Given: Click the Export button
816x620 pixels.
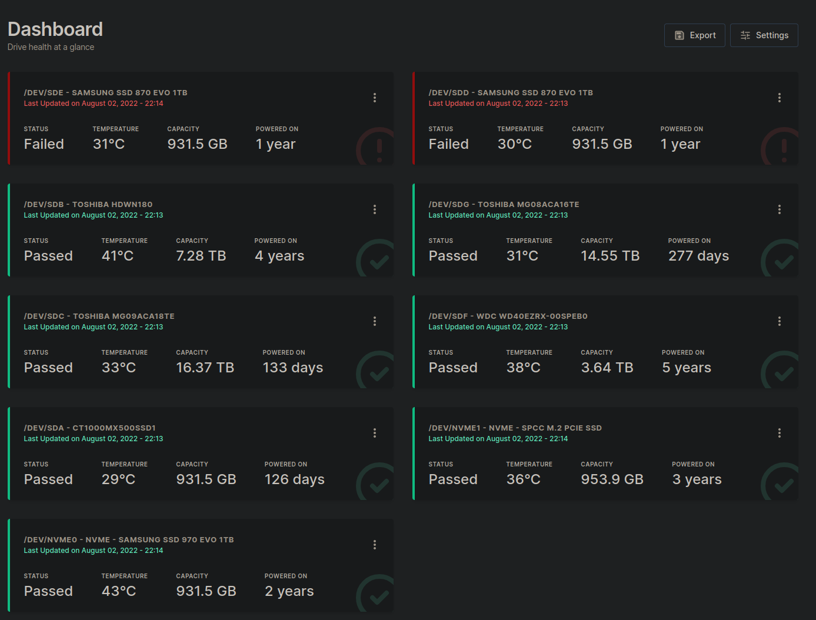Looking at the screenshot, I should click(x=694, y=35).
